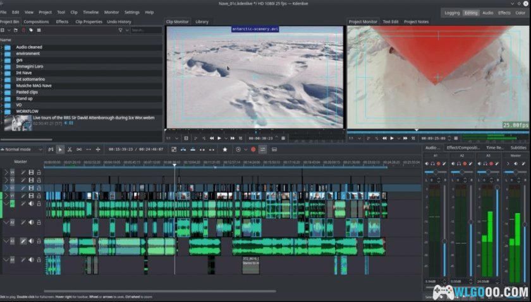Image resolution: width=531 pixels, height=302 pixels.
Task: Expand the Audio cleaned folder
Action: [x=2, y=47]
